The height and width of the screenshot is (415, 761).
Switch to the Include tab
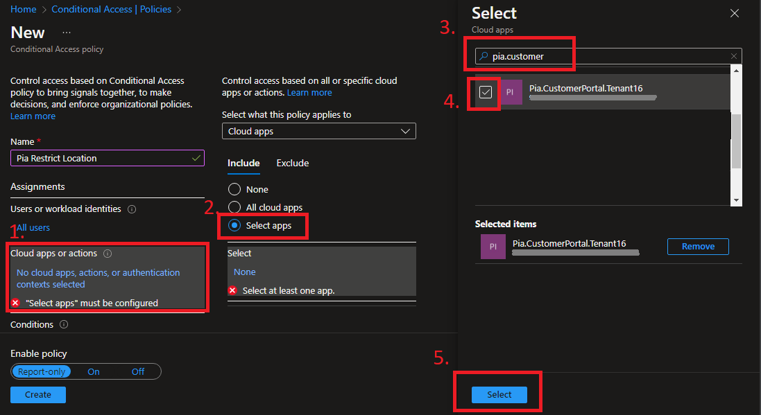pos(243,164)
